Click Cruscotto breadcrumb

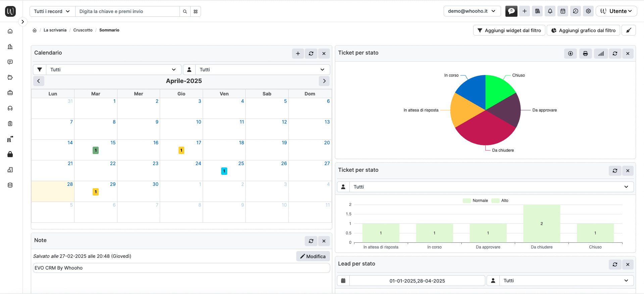[x=83, y=30]
